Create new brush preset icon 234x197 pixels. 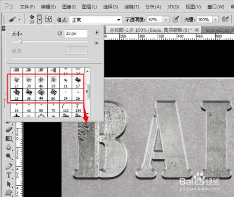point(96,42)
